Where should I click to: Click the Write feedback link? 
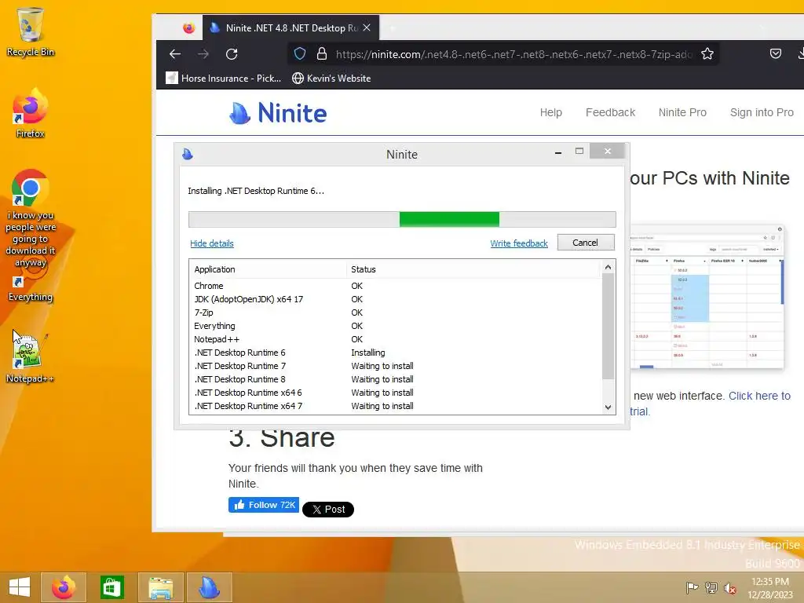pos(519,243)
